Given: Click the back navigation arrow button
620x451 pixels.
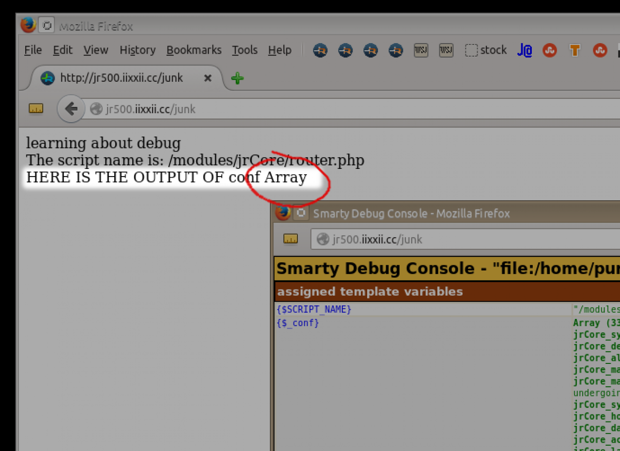Looking at the screenshot, I should 71,109.
